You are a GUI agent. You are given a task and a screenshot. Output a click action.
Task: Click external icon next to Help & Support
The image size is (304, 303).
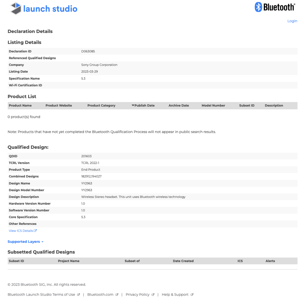[x=192, y=295]
